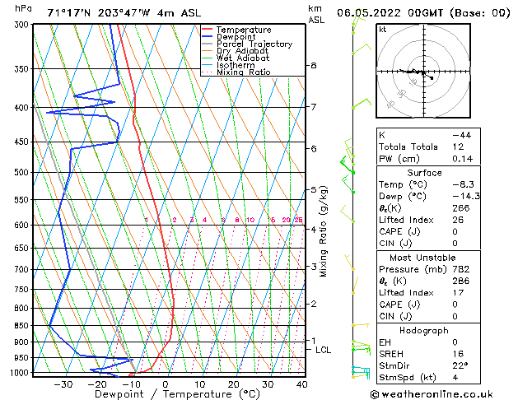Click the red Temperature legend line

207,30
